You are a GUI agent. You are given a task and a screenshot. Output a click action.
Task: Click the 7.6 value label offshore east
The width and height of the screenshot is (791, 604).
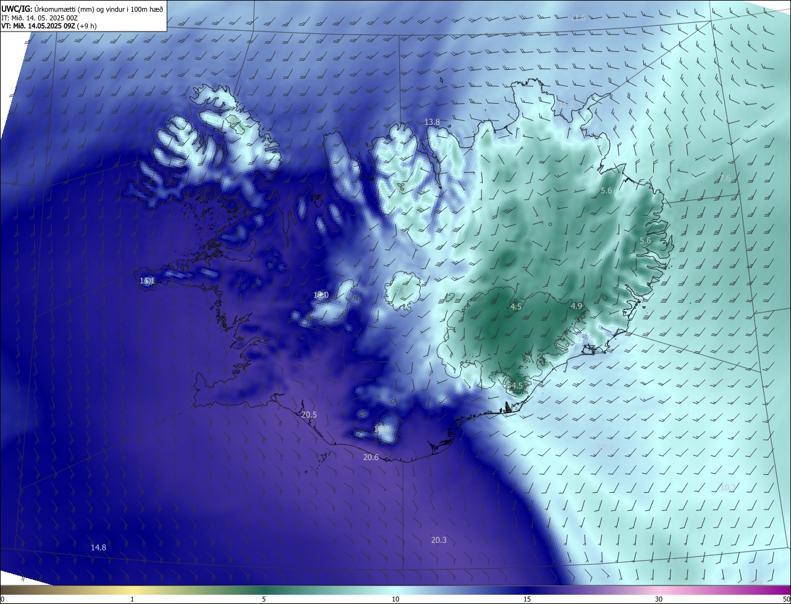click(x=725, y=178)
